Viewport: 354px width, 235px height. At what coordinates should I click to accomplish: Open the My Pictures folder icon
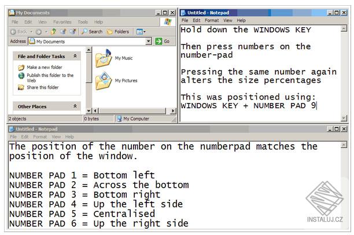104,80
